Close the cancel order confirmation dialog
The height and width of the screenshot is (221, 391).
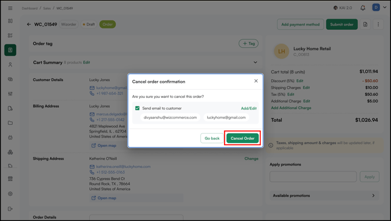pos(256,81)
